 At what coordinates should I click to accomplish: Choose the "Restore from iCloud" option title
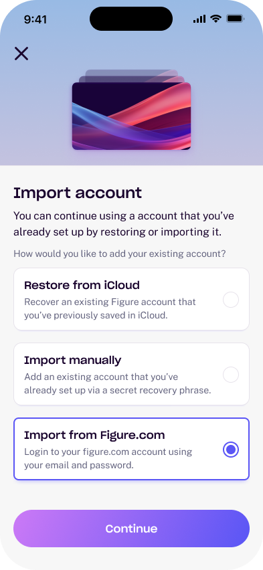point(82,285)
